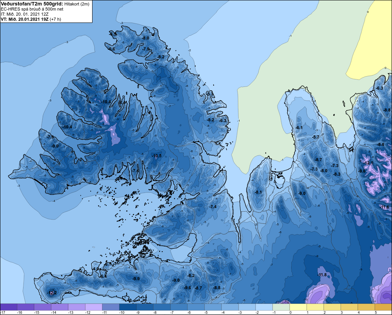Click the -12.1 temperature value on the map
The image size is (392, 315).
point(368,163)
